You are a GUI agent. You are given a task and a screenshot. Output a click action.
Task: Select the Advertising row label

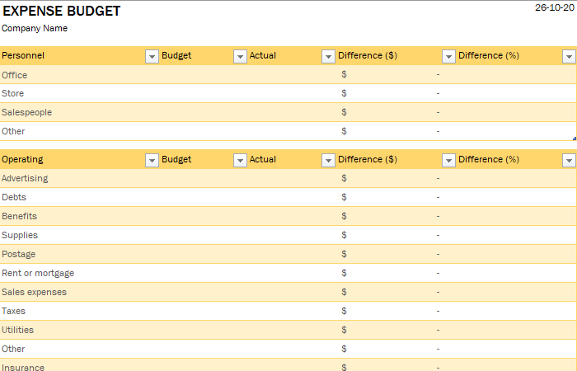point(25,179)
